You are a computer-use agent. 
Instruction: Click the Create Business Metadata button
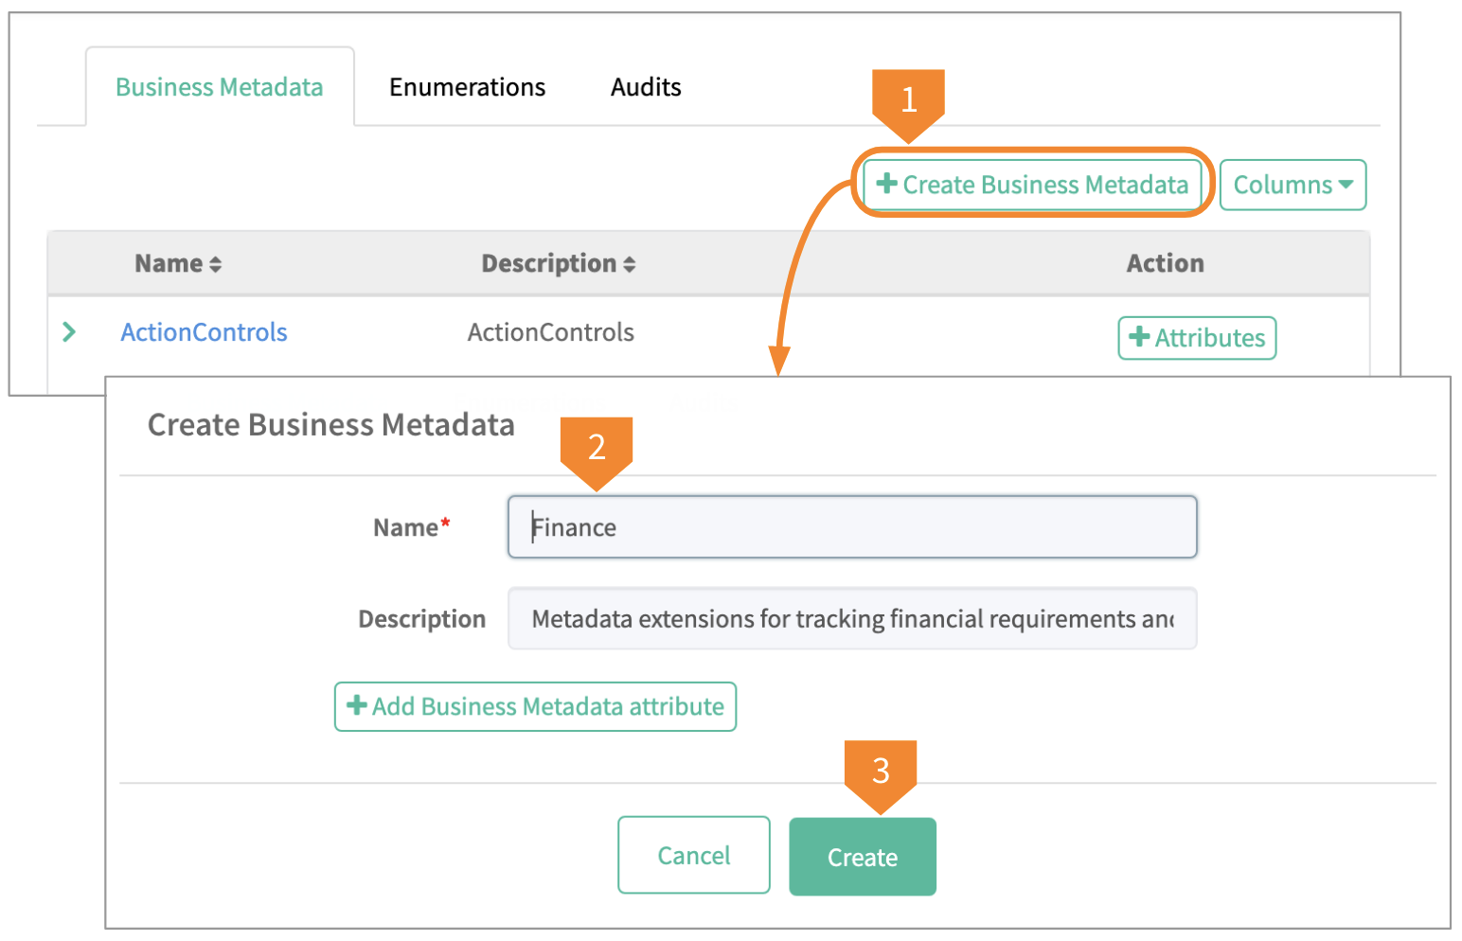pos(1032,184)
